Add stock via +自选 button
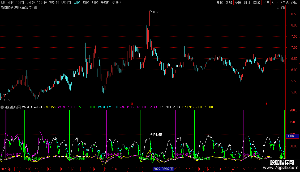 (284, 3)
